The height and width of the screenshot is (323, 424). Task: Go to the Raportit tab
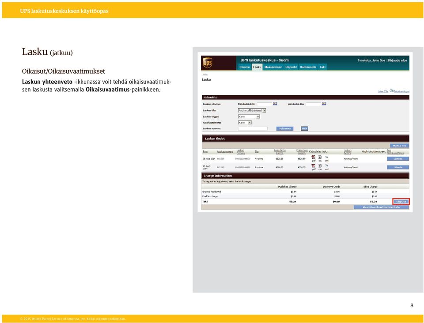(x=291, y=67)
